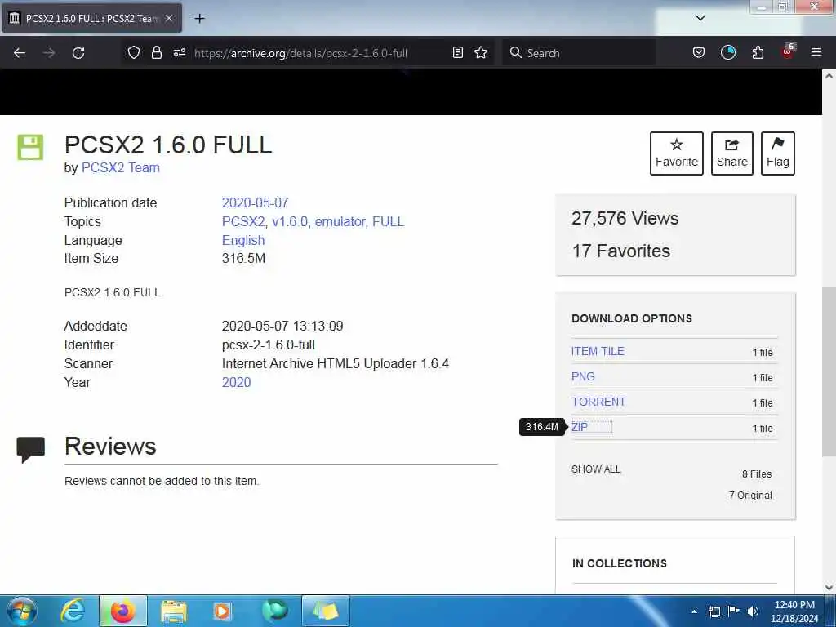Click the padlock site info icon
This screenshot has height=627, width=836.
(x=156, y=52)
